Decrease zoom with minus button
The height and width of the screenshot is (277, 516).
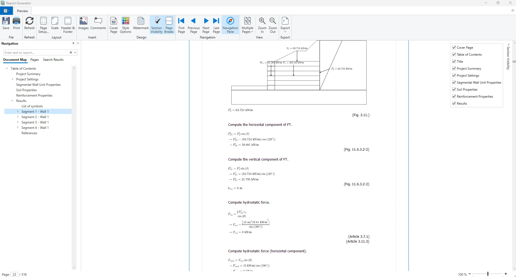[470, 274]
